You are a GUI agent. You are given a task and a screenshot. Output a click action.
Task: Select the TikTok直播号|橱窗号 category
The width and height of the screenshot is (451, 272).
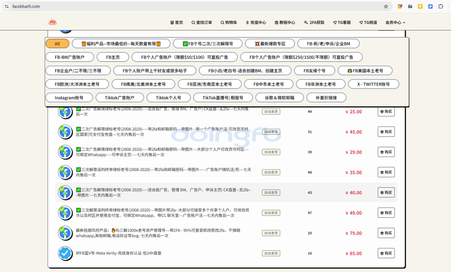tap(223, 98)
